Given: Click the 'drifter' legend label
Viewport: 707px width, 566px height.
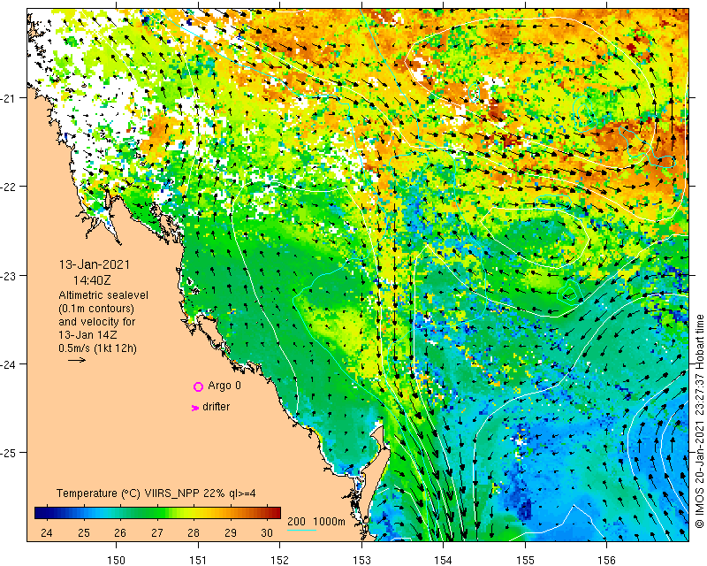Looking at the screenshot, I should coord(216,407).
